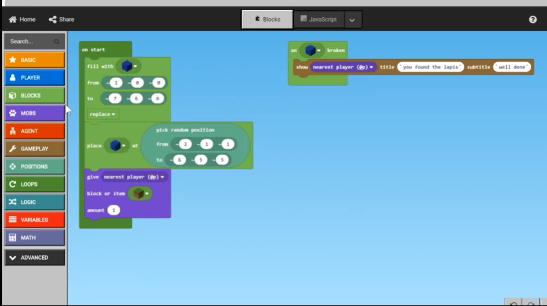Open the Variables category
Image resolution: width=547 pixels, height=306 pixels.
(x=34, y=220)
